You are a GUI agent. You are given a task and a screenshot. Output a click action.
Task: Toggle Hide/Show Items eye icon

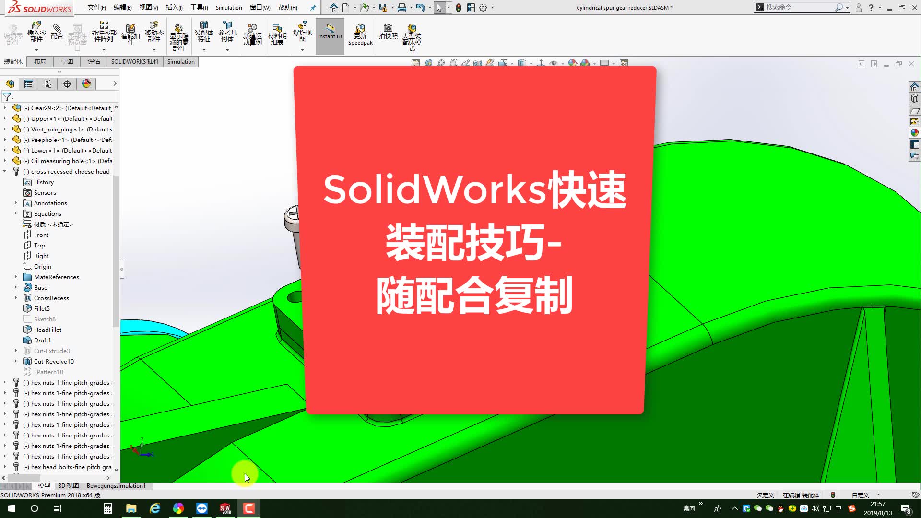(554, 63)
